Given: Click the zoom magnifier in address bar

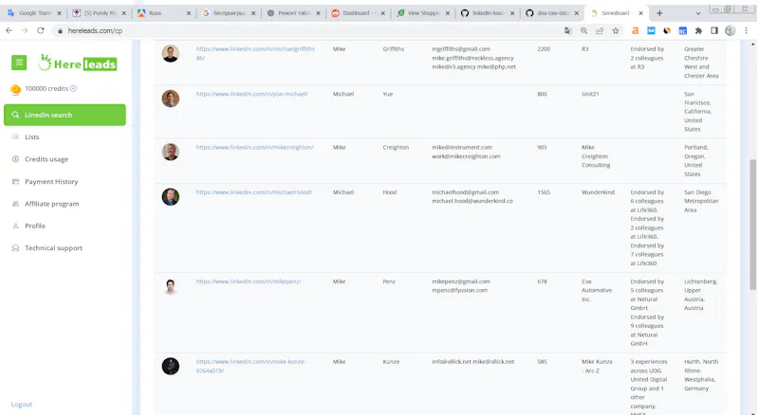Looking at the screenshot, I should point(583,30).
